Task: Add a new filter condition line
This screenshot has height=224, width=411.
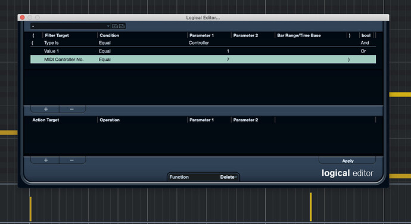Action: [46, 109]
